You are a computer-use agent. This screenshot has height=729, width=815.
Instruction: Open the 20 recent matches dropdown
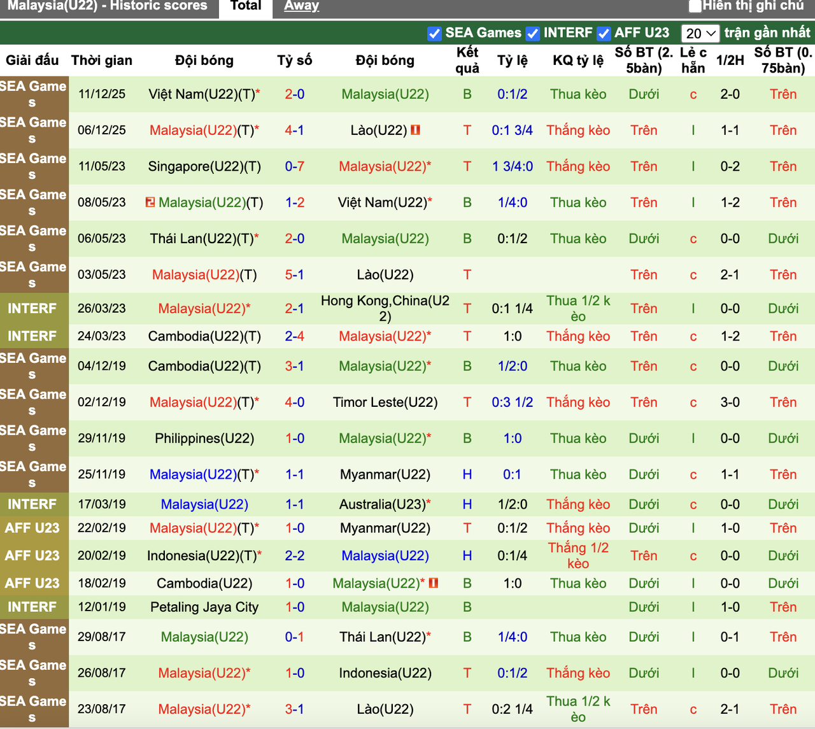(x=700, y=33)
